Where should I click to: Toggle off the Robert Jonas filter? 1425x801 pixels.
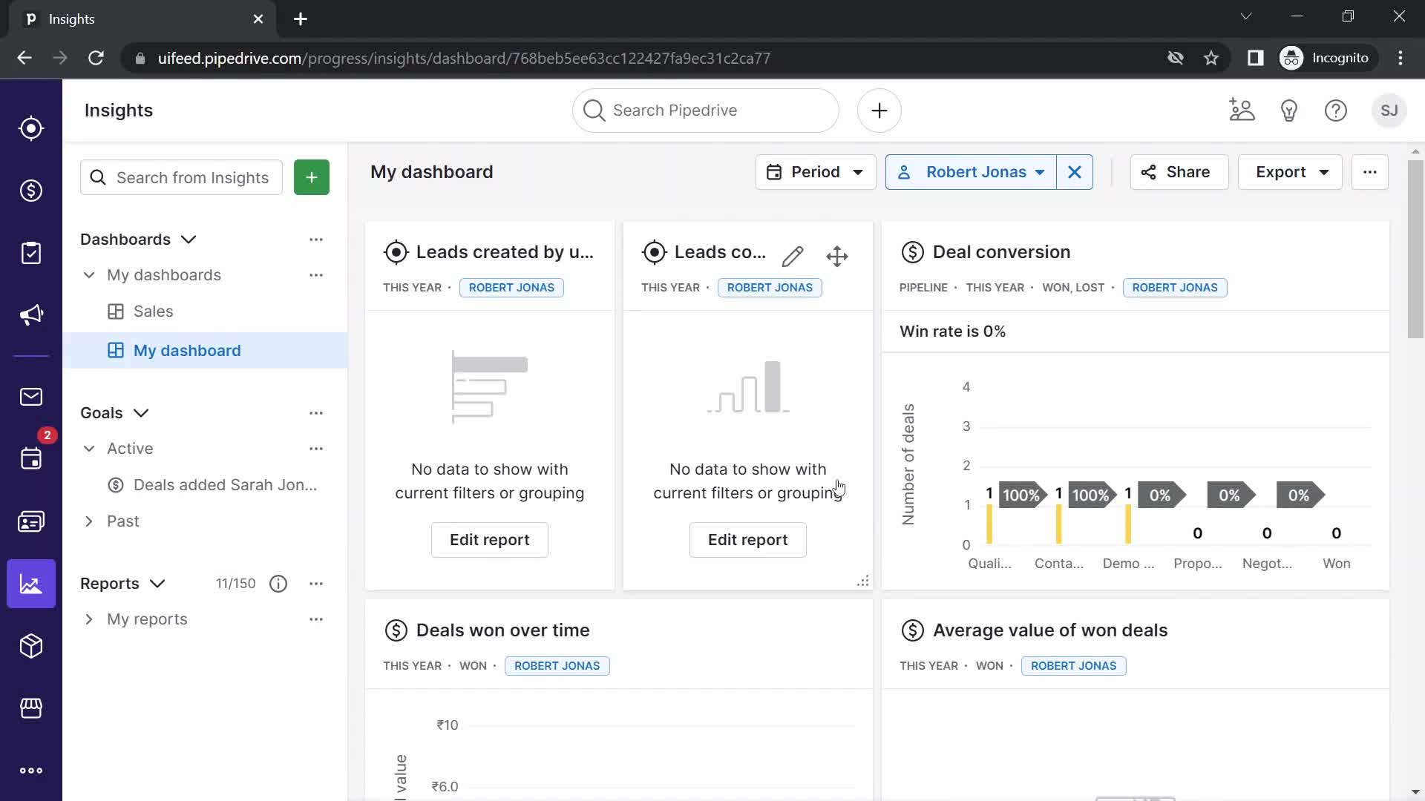1075,172
